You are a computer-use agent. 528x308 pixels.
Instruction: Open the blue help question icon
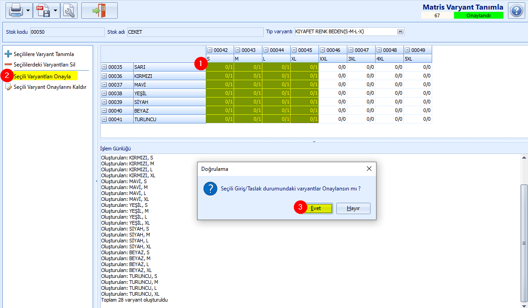[516, 11]
